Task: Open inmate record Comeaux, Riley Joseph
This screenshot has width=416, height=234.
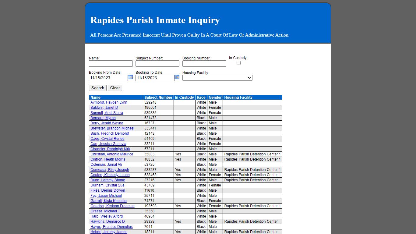Action: click(x=110, y=170)
